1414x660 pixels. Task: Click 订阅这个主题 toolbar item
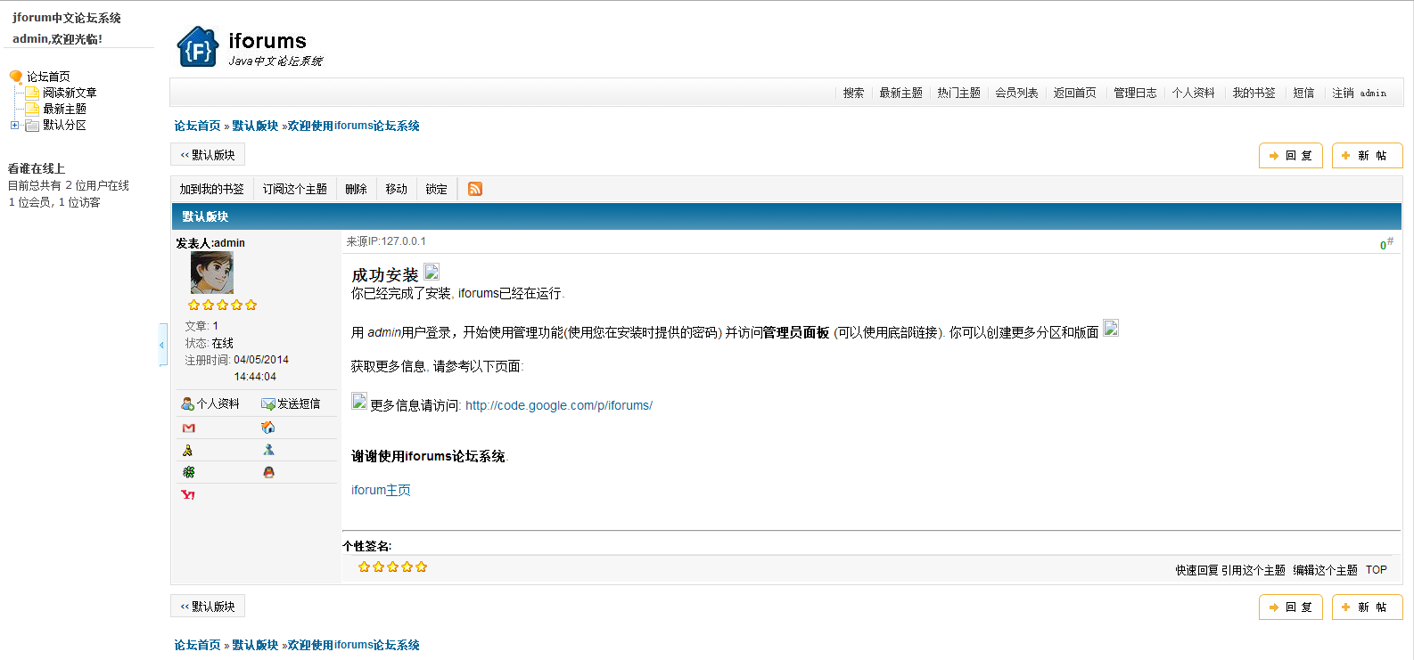tap(294, 189)
